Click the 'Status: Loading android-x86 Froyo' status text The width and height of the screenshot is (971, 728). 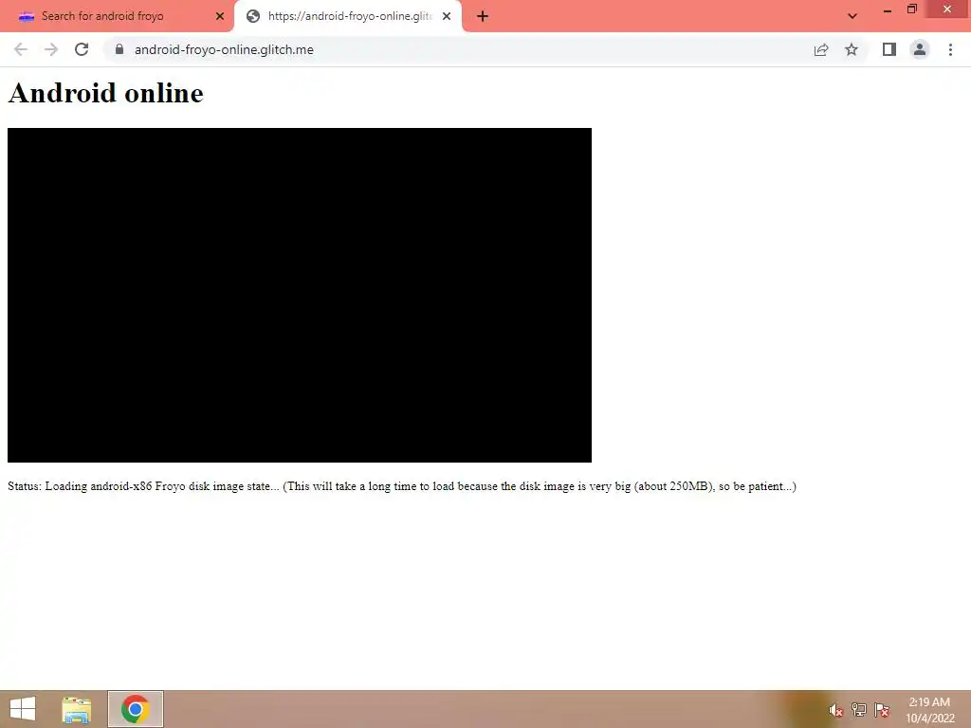coord(402,486)
